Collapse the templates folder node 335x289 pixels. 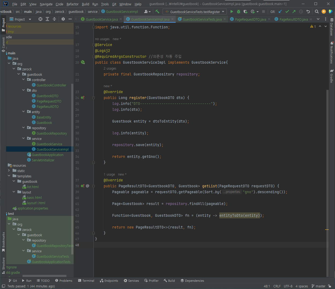pos(9,176)
